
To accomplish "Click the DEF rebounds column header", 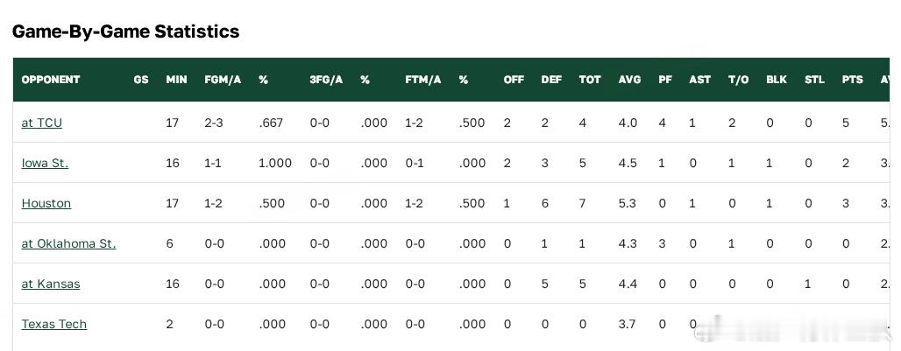I will [551, 80].
